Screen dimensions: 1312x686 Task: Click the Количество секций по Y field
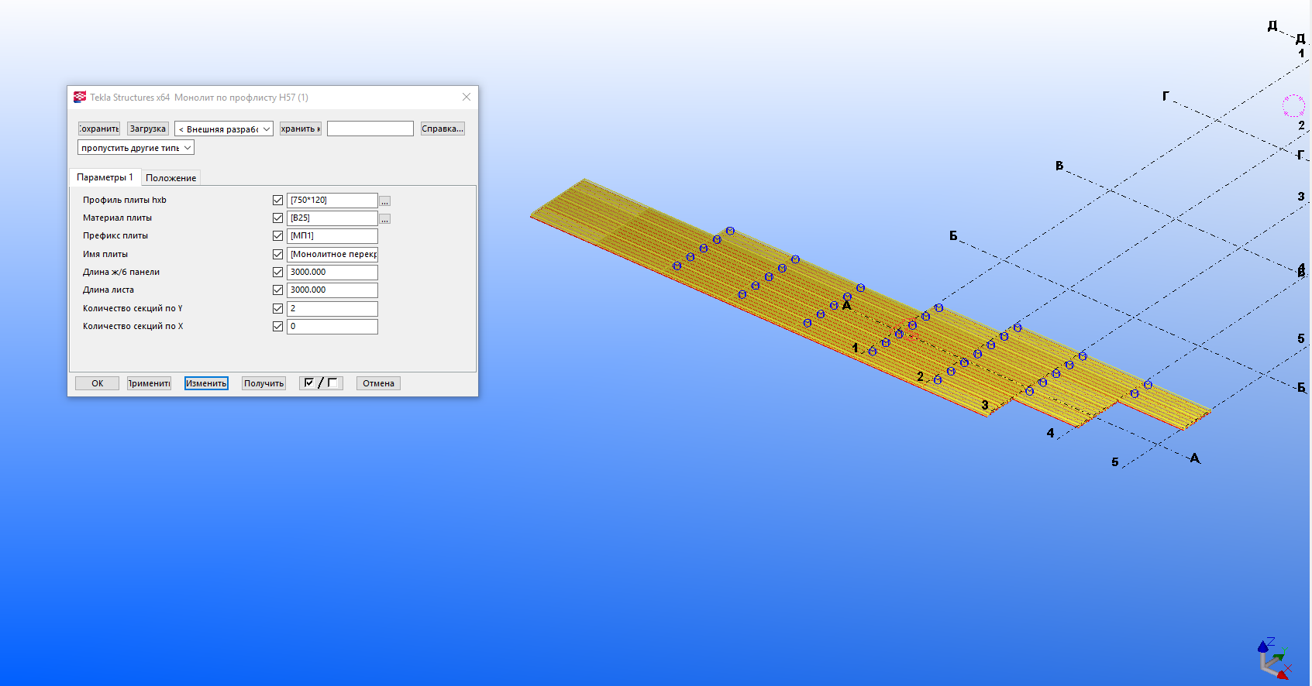click(332, 309)
